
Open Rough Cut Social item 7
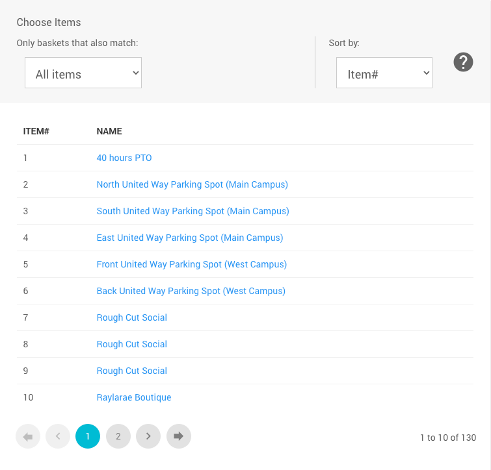coord(132,317)
